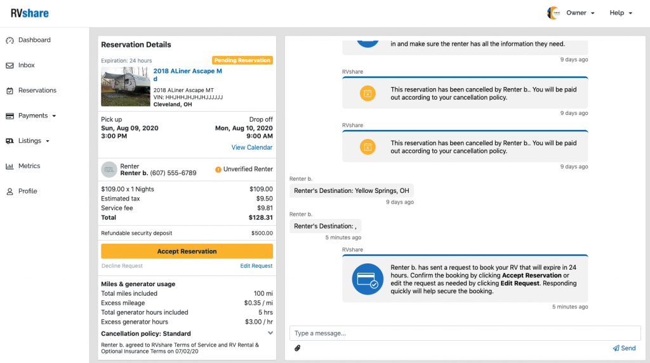Click the Payments card icon

click(10, 116)
